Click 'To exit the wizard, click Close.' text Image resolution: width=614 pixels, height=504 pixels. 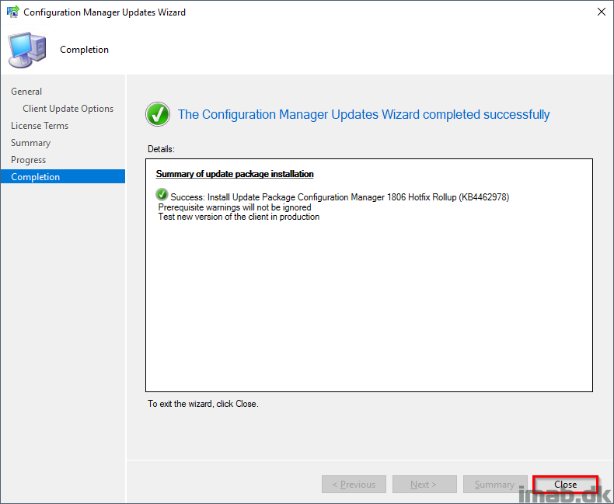[x=203, y=404]
